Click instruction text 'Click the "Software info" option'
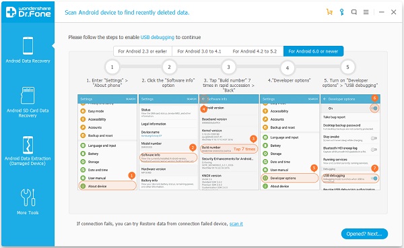This screenshot has height=248, width=404. tap(168, 83)
